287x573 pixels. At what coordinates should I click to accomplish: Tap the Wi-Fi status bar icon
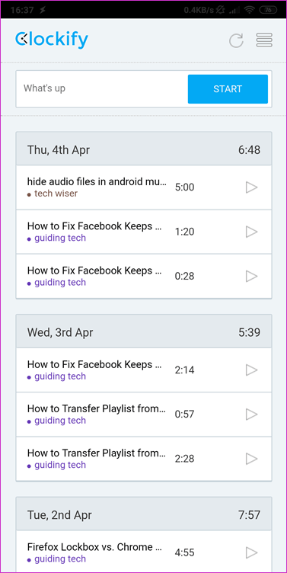pyautogui.click(x=250, y=10)
